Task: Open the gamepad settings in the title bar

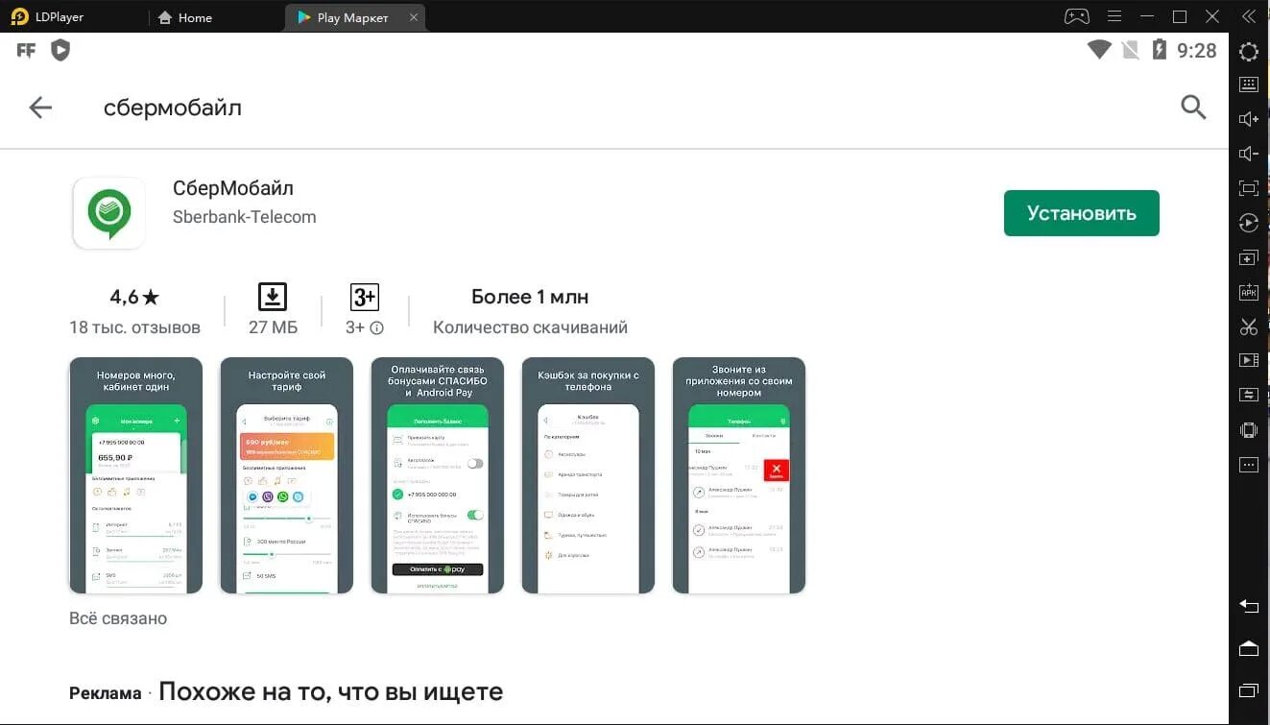Action: 1076,16
